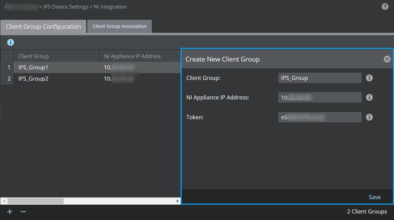Image resolution: width=394 pixels, height=220 pixels.
Task: Click the IPS Device Settings breadcrumb
Action: pos(66,7)
